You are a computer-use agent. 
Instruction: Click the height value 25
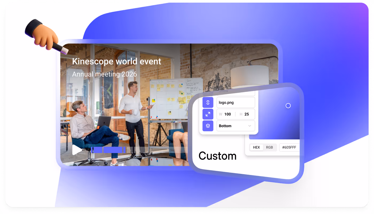point(247,114)
